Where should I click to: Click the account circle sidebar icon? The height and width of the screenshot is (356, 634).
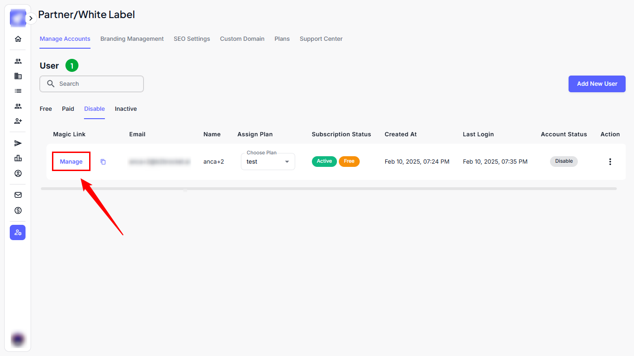tap(18, 173)
